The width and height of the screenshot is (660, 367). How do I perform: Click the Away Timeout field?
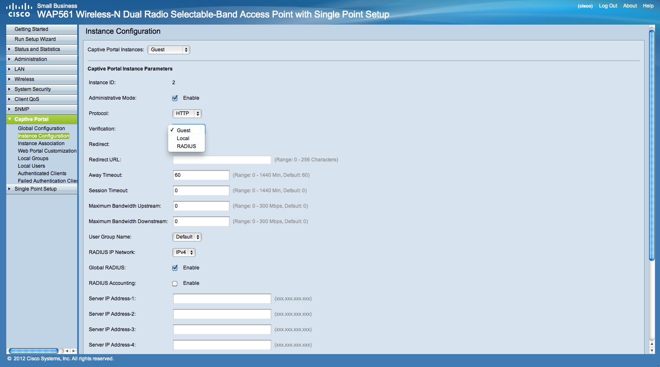[x=201, y=175]
